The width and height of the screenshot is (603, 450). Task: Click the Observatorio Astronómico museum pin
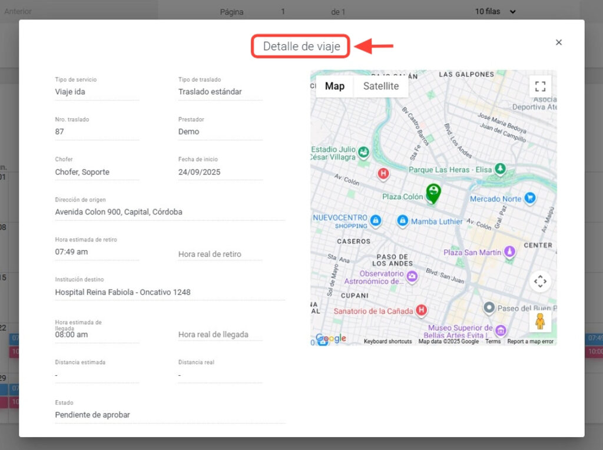click(412, 276)
